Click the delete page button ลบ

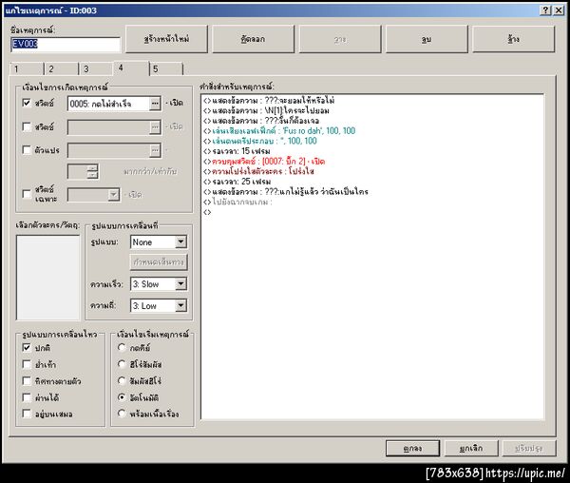427,39
